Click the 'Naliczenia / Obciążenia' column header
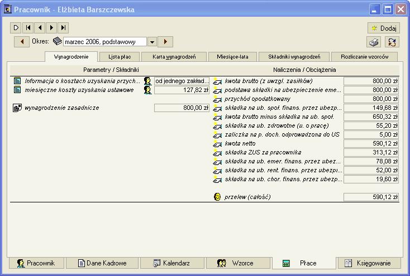 tap(304, 70)
